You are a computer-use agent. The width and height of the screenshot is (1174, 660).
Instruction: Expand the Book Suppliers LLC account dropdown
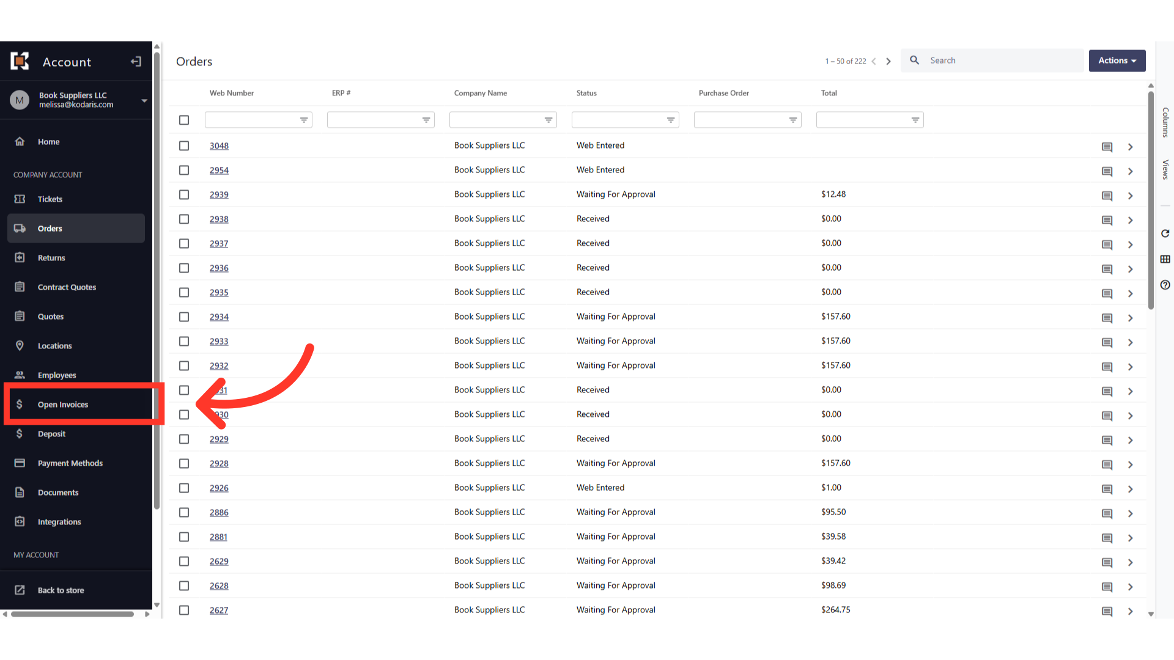tap(144, 100)
